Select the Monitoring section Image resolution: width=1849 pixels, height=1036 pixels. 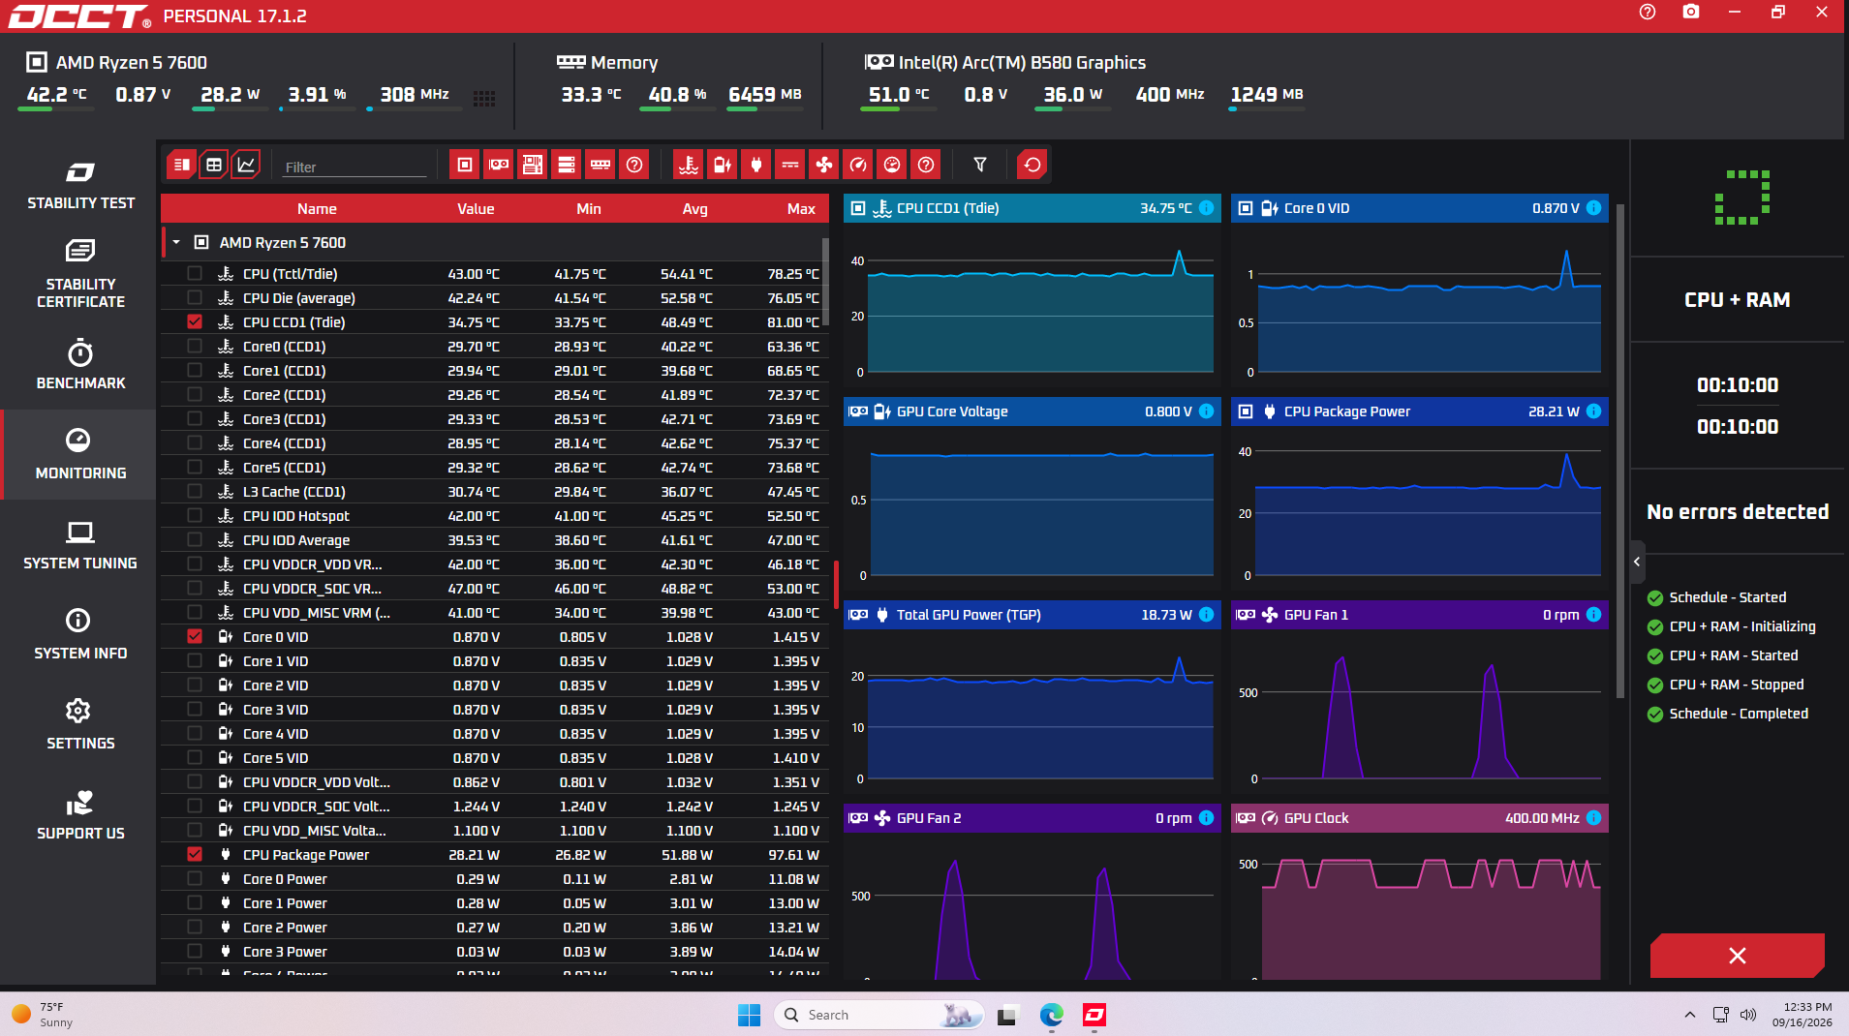[x=80, y=454]
